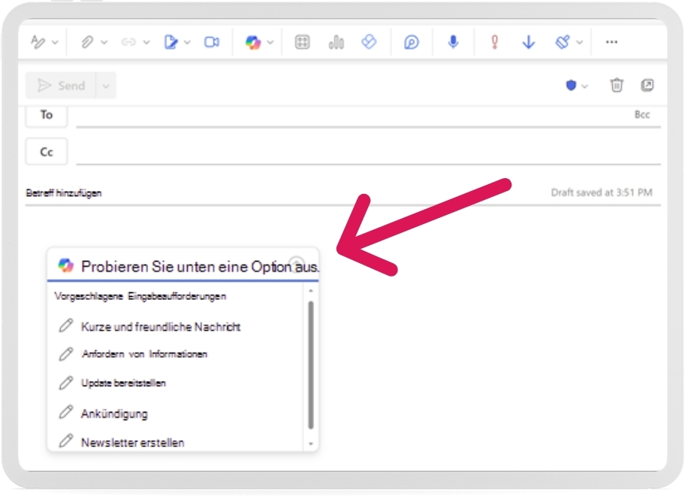Attach a file with the paperclip icon
The height and width of the screenshot is (496, 685).
click(x=87, y=43)
